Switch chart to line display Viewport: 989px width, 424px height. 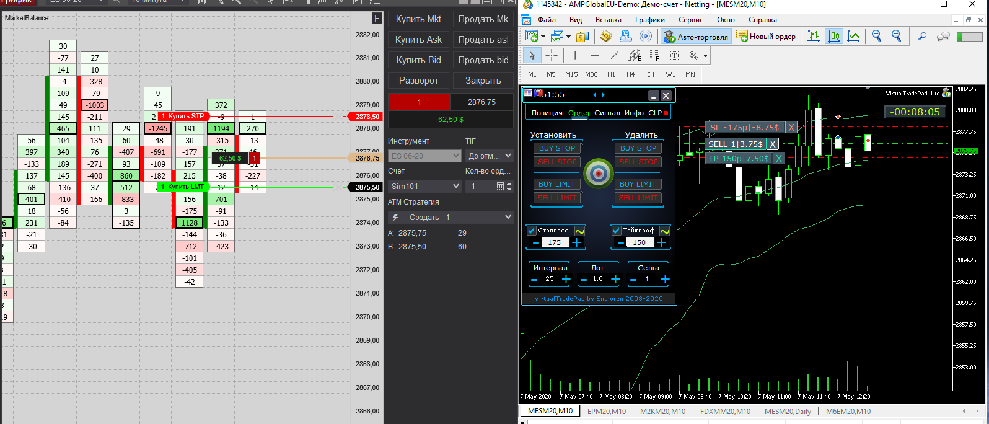point(854,37)
